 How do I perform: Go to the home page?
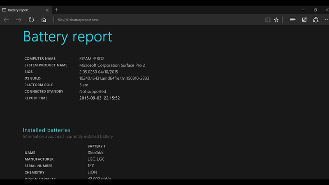(44, 20)
